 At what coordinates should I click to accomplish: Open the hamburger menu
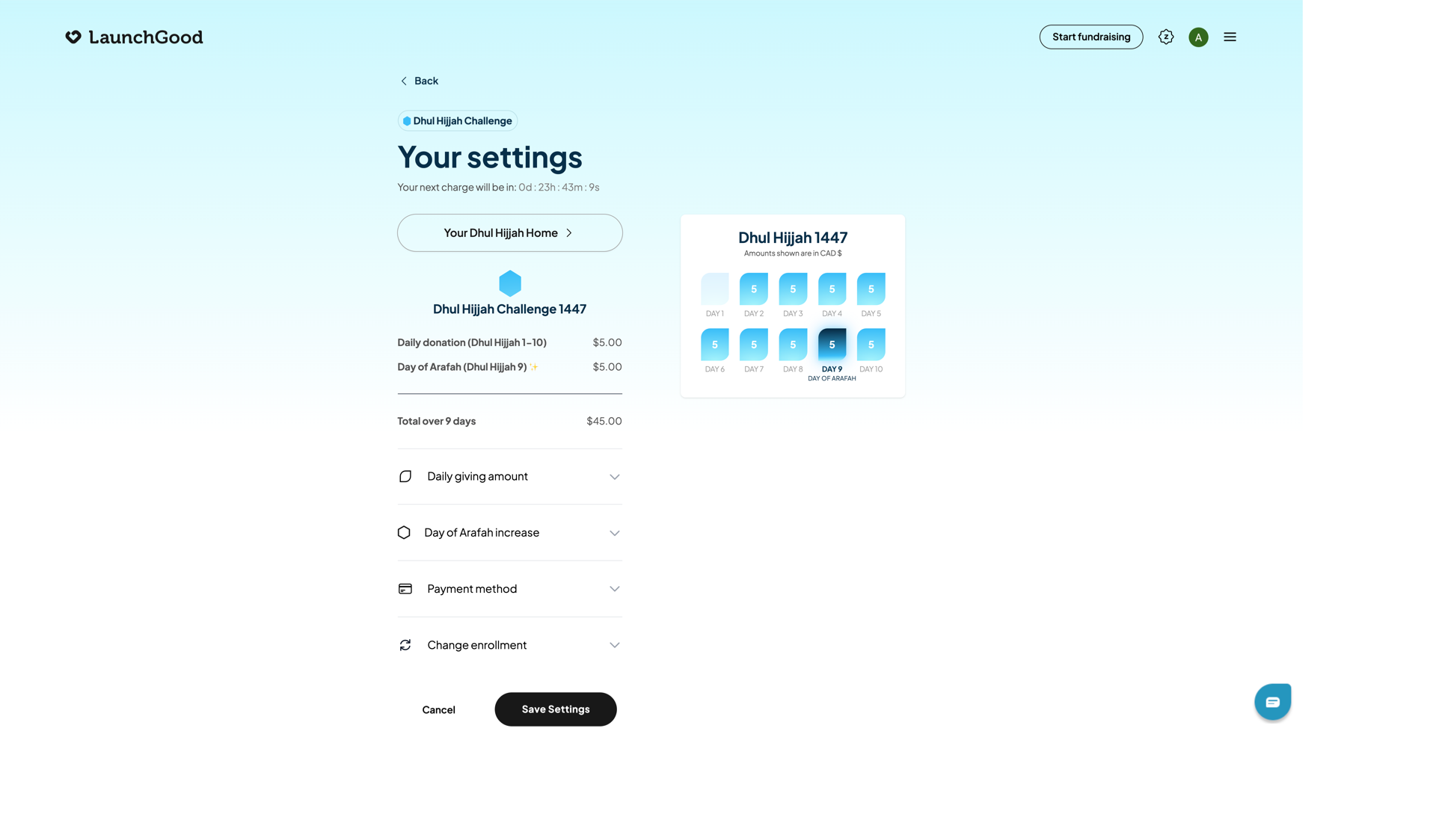pos(1230,37)
